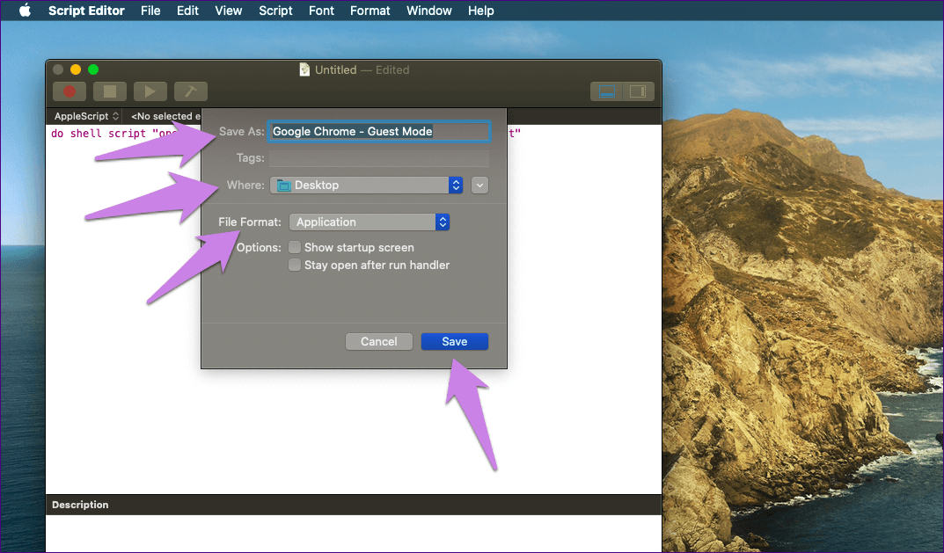The width and height of the screenshot is (944, 553).
Task: Compile the script with the hammer icon
Action: pos(191,91)
